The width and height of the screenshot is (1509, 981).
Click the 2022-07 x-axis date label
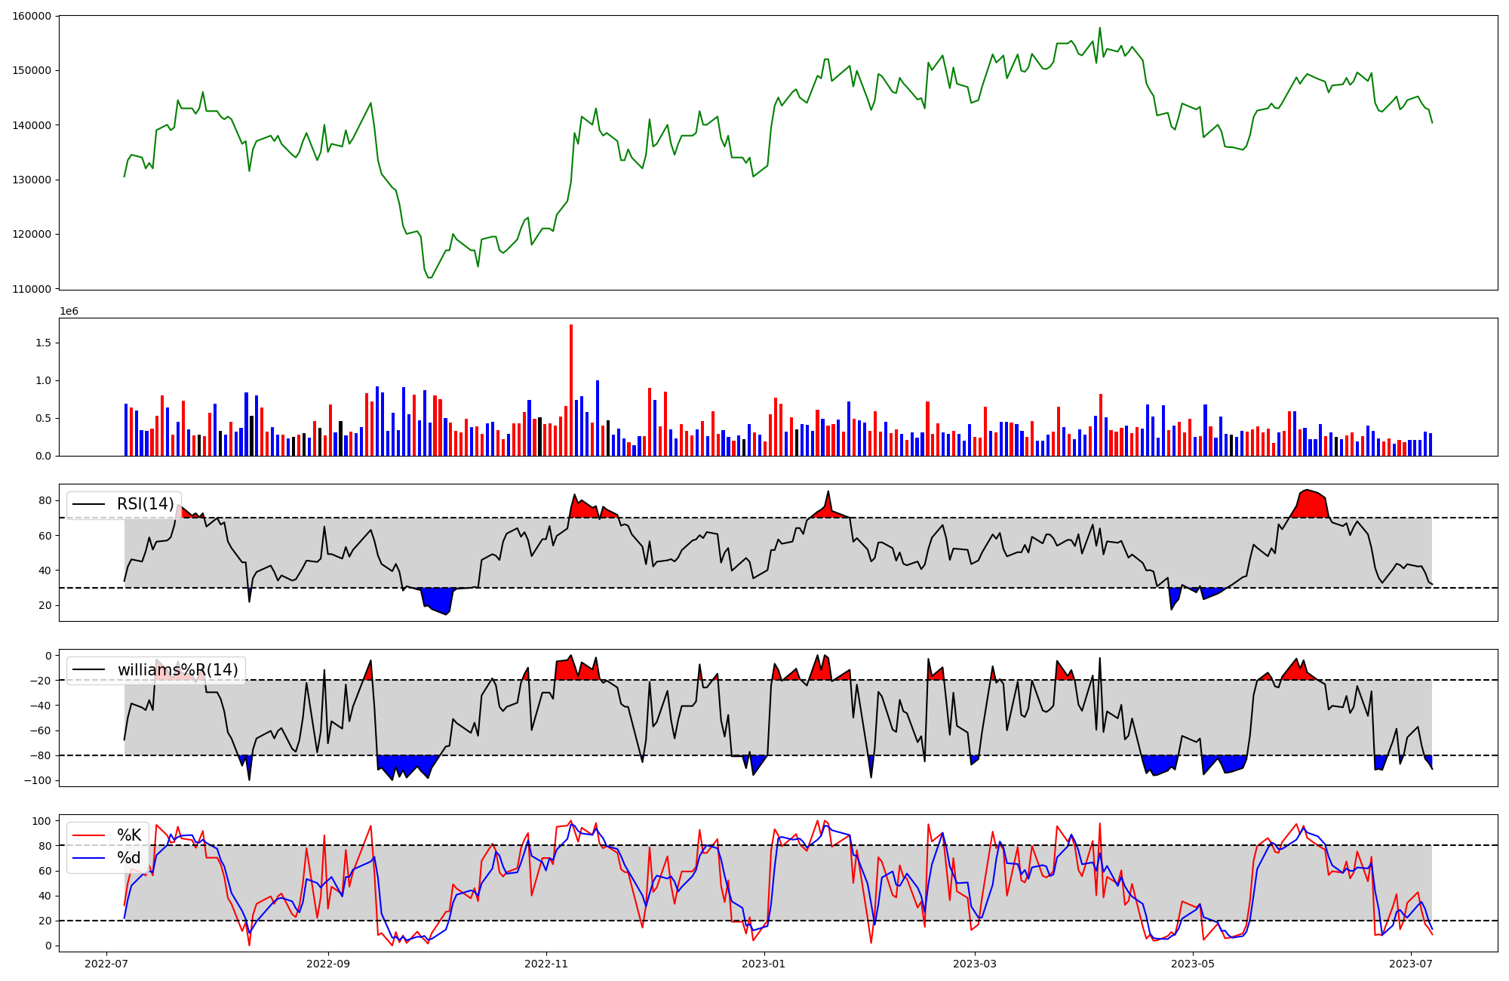pyautogui.click(x=106, y=964)
